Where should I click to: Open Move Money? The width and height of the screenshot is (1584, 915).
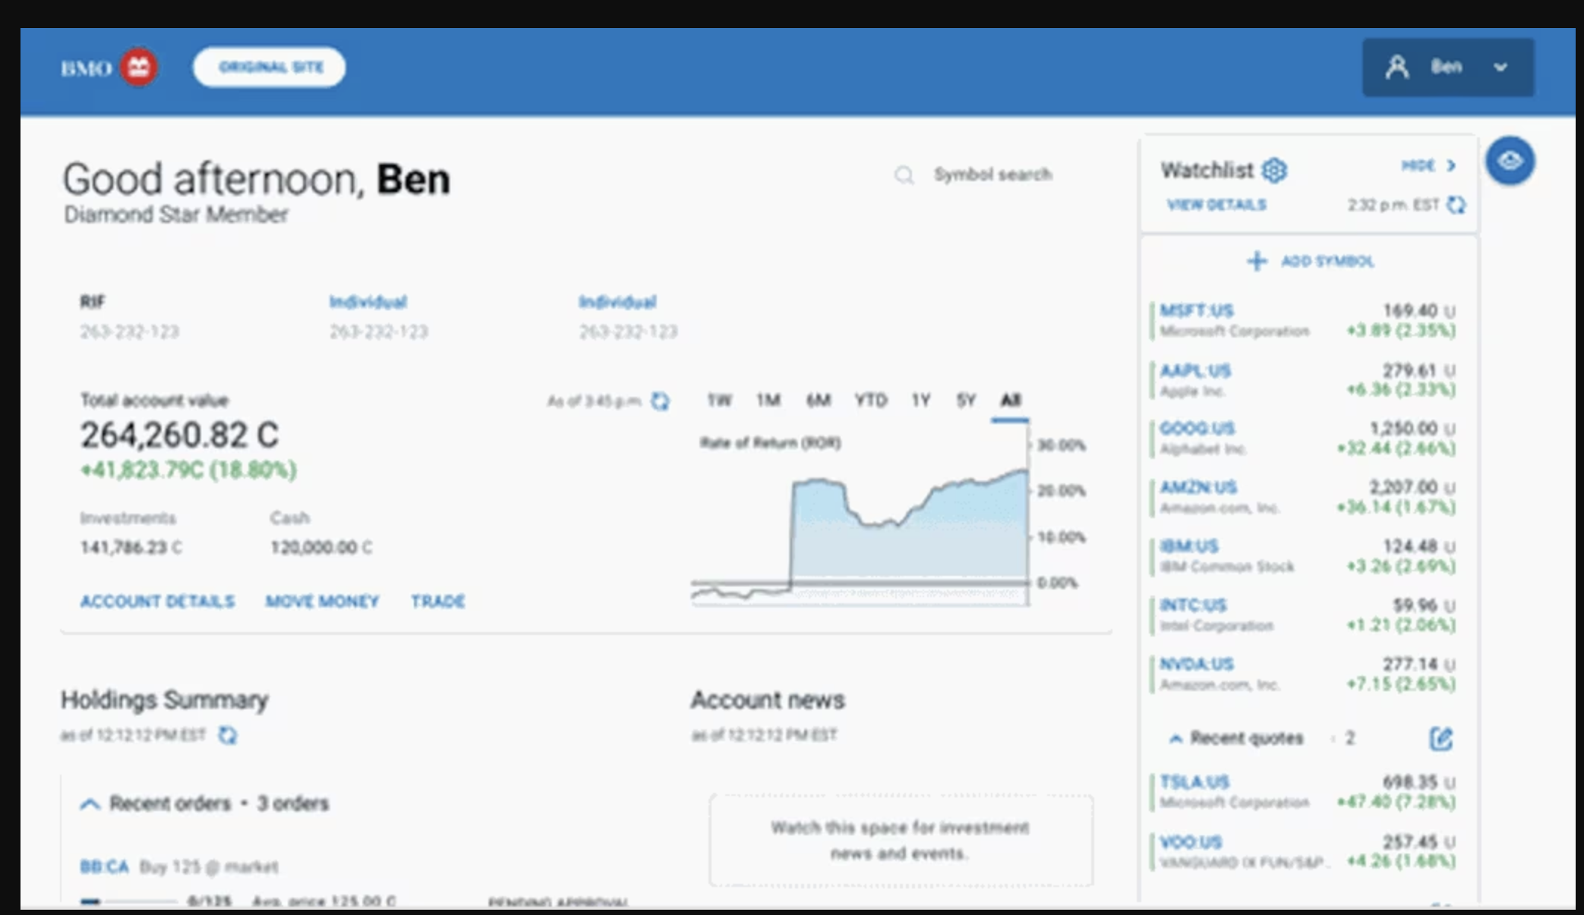(322, 601)
